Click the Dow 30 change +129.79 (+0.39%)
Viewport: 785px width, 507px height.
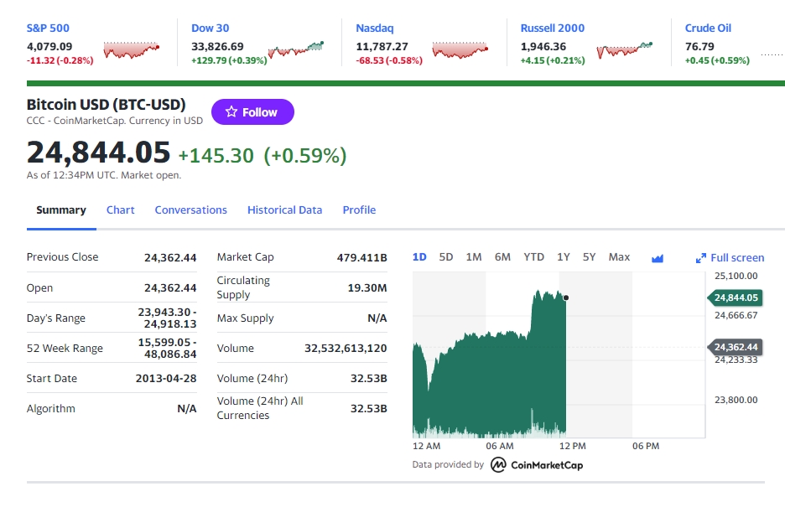point(229,60)
